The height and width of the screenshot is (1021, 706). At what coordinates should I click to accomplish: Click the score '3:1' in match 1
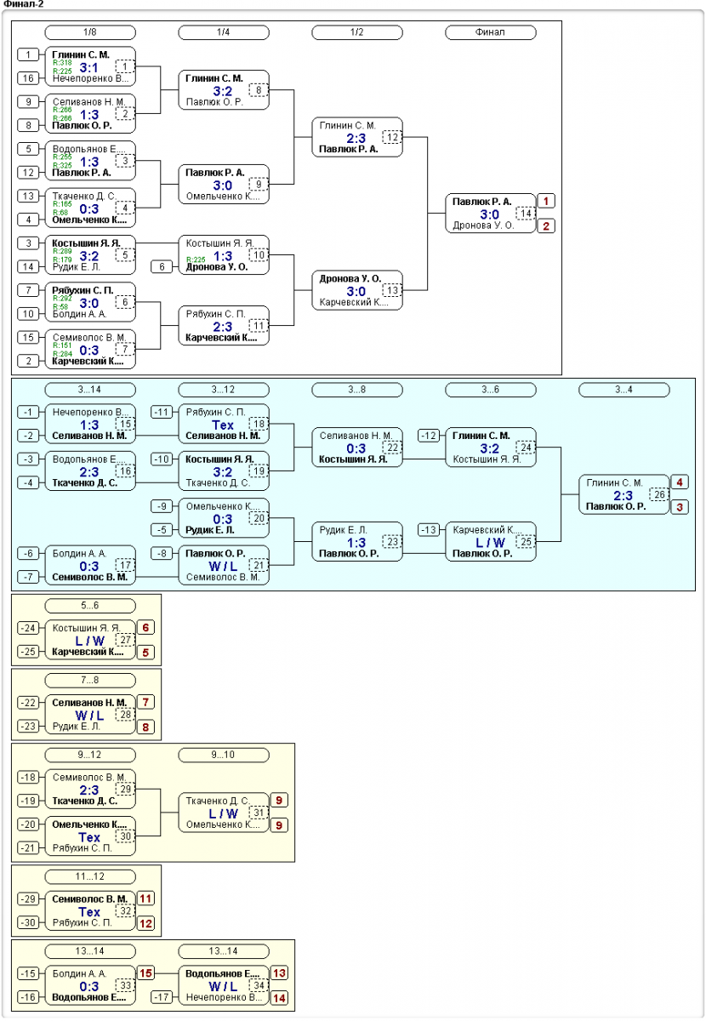(x=89, y=66)
